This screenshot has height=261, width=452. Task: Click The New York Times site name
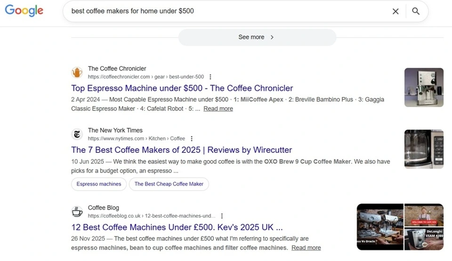(115, 130)
